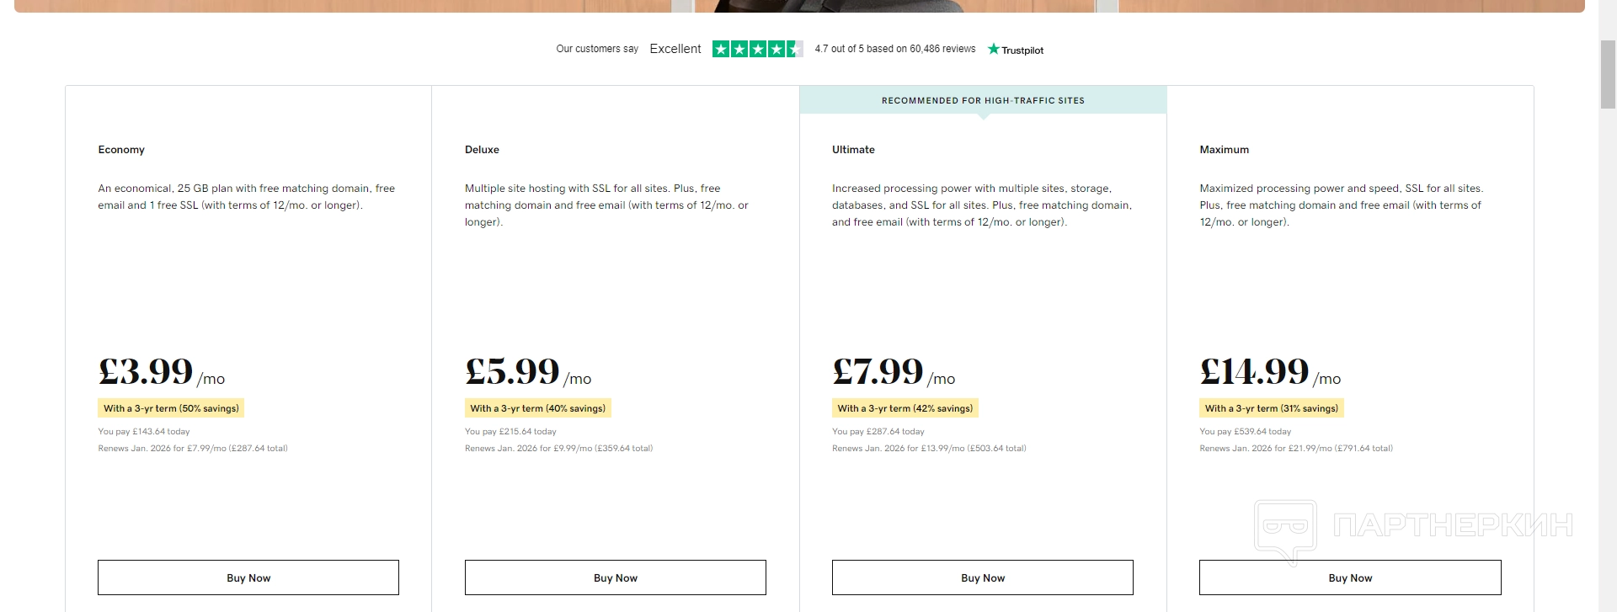Click the 31% savings term badge
Screen dimensions: 1617x612
pos(1271,408)
